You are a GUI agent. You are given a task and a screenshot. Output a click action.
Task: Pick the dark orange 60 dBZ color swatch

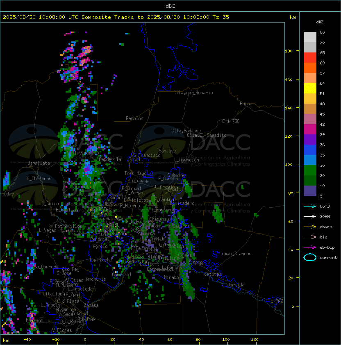pos(310,68)
